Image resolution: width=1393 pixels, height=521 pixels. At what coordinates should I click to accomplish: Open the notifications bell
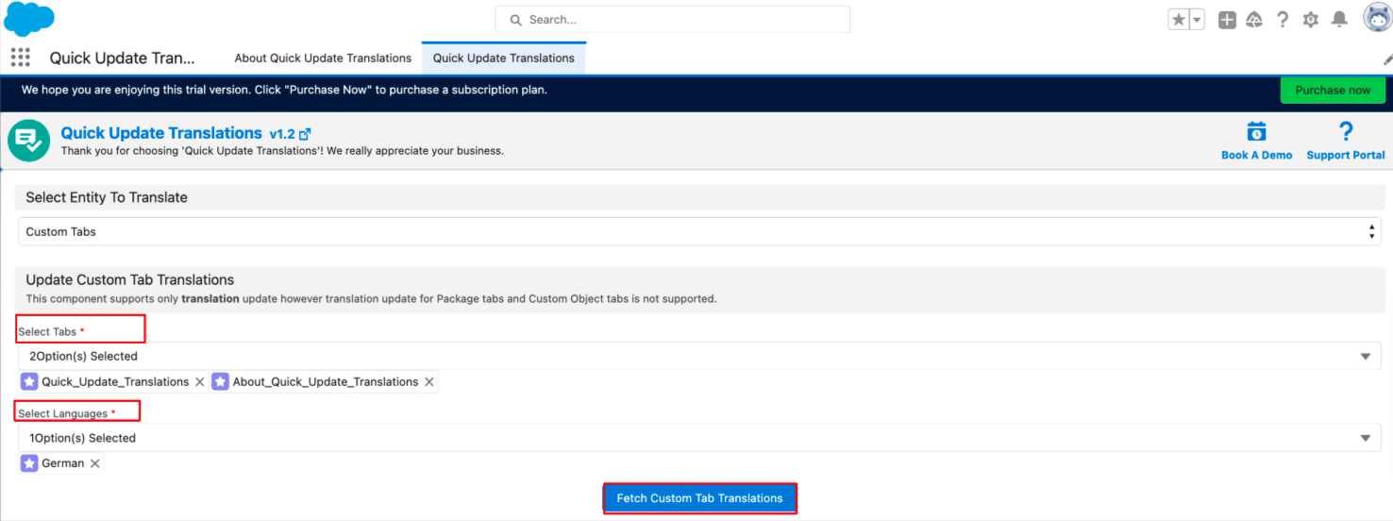click(1339, 20)
